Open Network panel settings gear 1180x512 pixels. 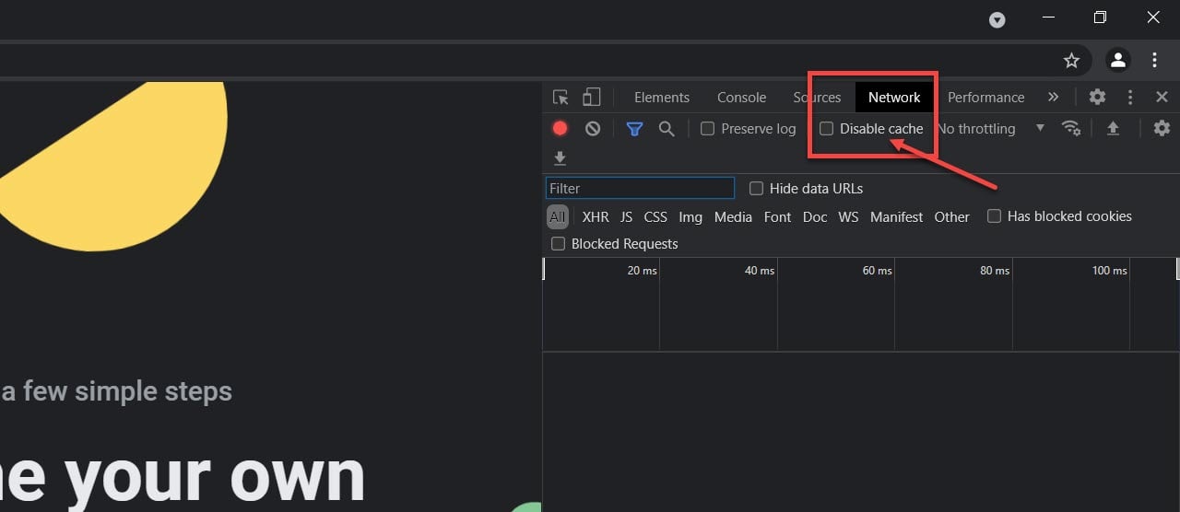point(1162,129)
